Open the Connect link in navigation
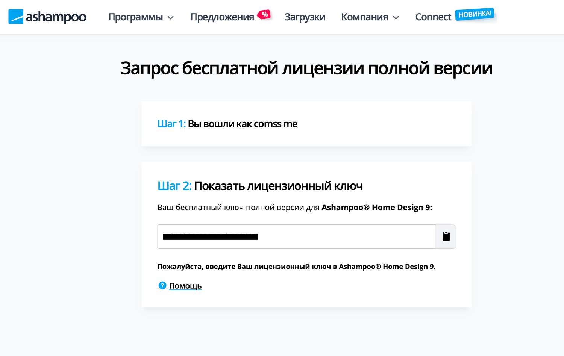Screen dimensions: 564x356 [433, 17]
